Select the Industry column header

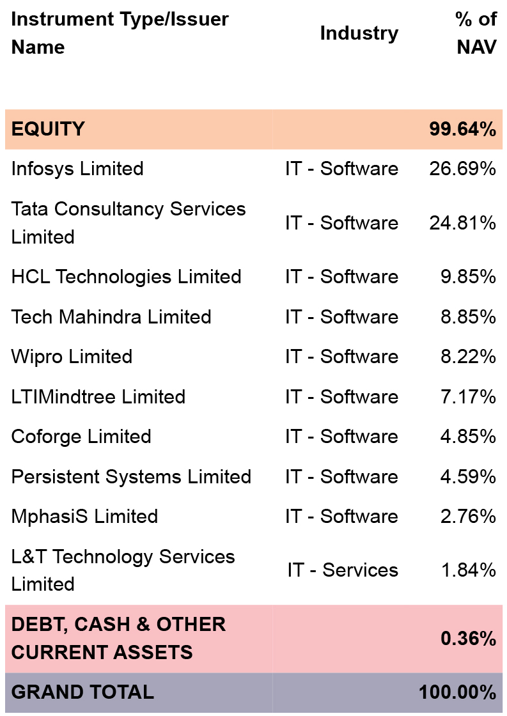pyautogui.click(x=359, y=33)
